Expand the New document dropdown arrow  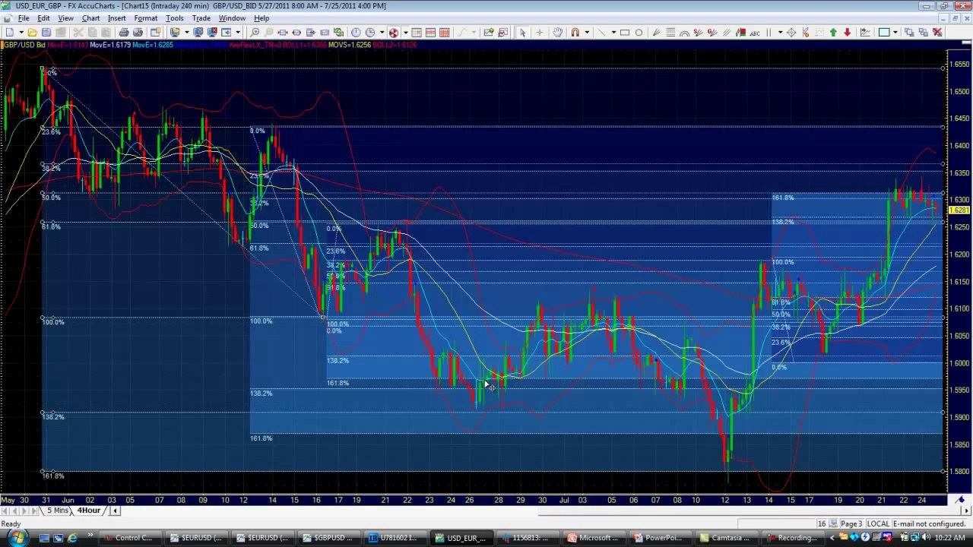21,32
